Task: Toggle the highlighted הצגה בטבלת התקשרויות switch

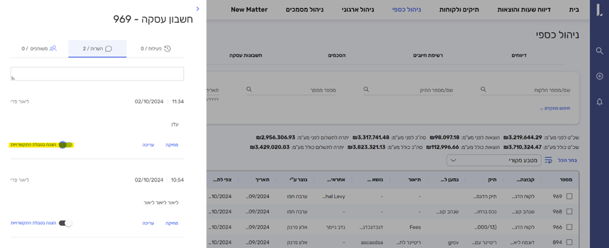Action: pos(65,145)
